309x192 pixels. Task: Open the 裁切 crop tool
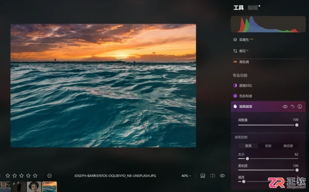pyautogui.click(x=241, y=51)
